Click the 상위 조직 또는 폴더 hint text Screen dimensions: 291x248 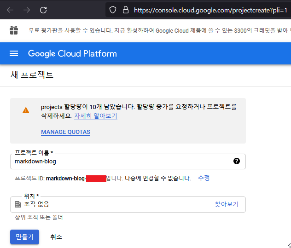click(x=39, y=217)
